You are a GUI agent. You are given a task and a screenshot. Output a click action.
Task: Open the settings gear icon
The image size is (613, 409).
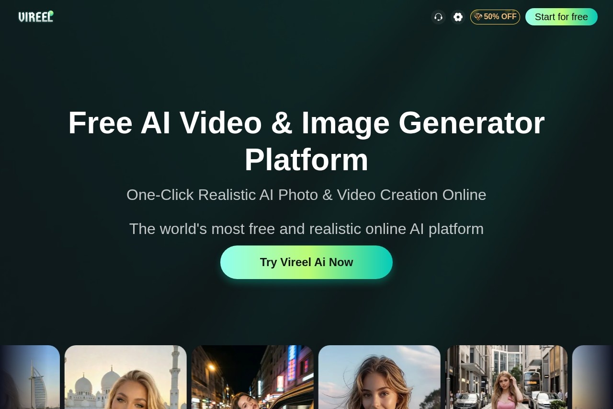pyautogui.click(x=458, y=17)
